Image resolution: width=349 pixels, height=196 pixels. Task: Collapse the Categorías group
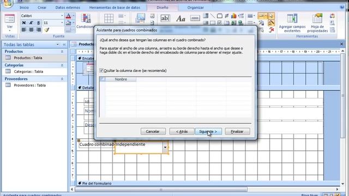[x=62, y=65]
